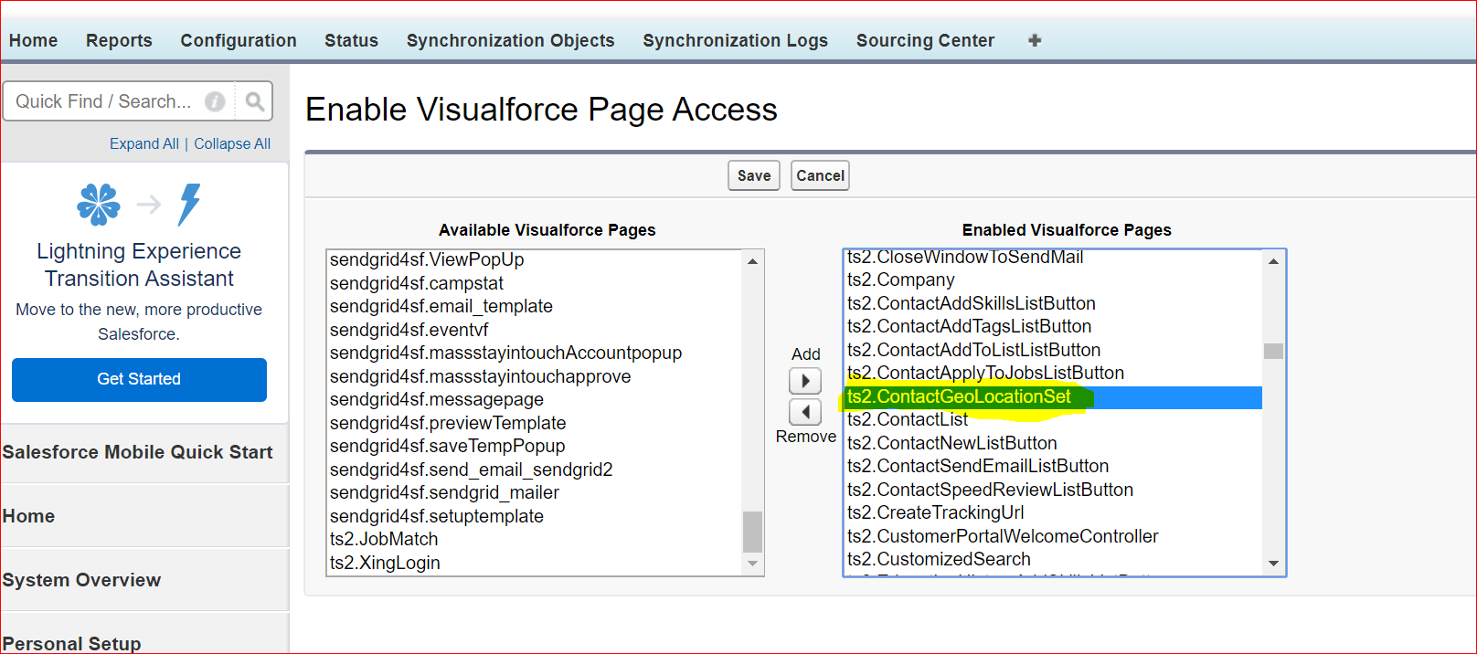Click the Lightning Experience flower icon

click(99, 205)
